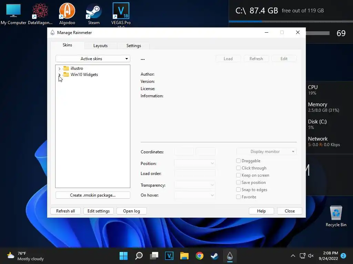Toggle the Click through checkbox
The height and width of the screenshot is (264, 353).
tap(238, 168)
